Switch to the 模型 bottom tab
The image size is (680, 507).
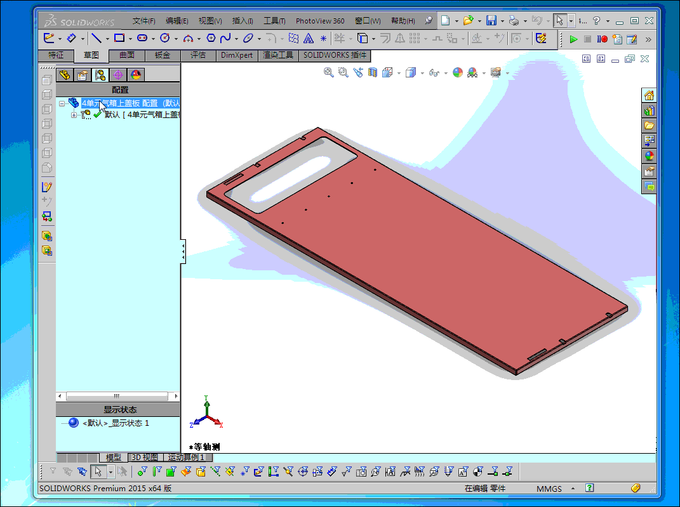click(114, 457)
